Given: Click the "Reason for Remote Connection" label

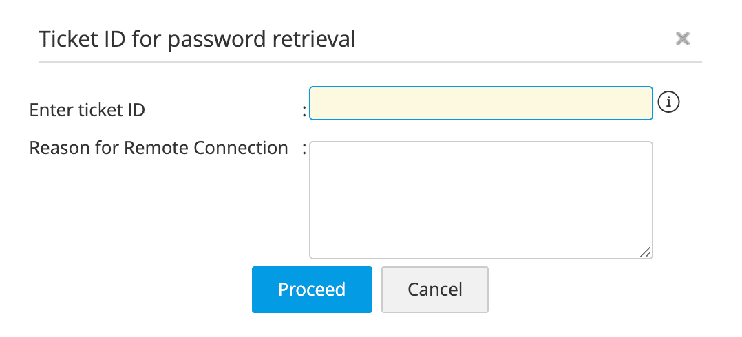Looking at the screenshot, I should [x=158, y=148].
